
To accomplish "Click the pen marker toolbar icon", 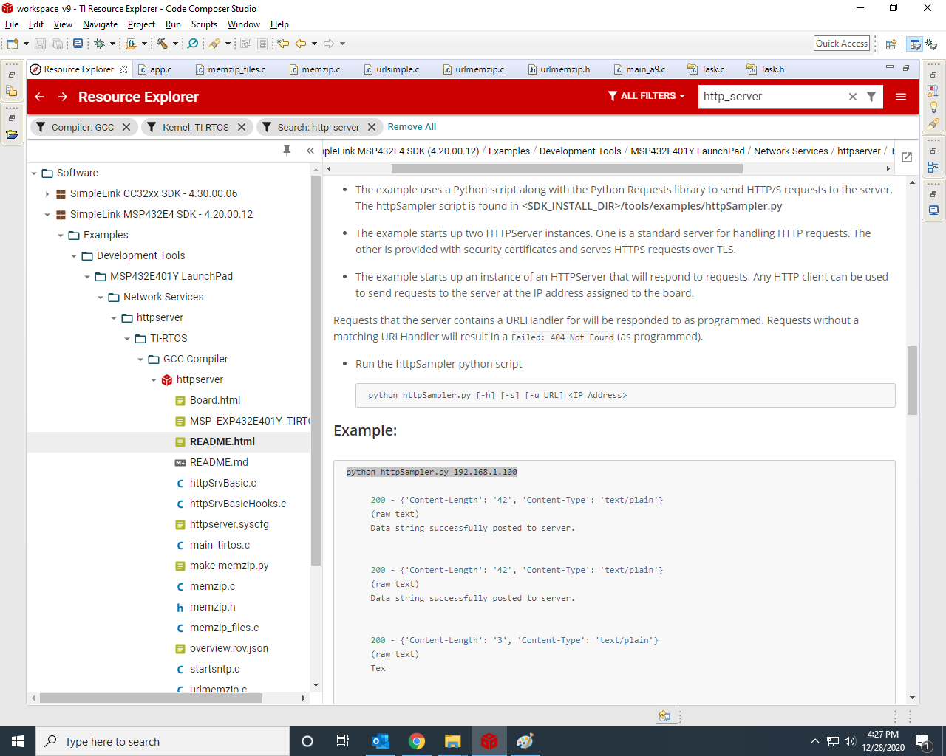I will (215, 44).
